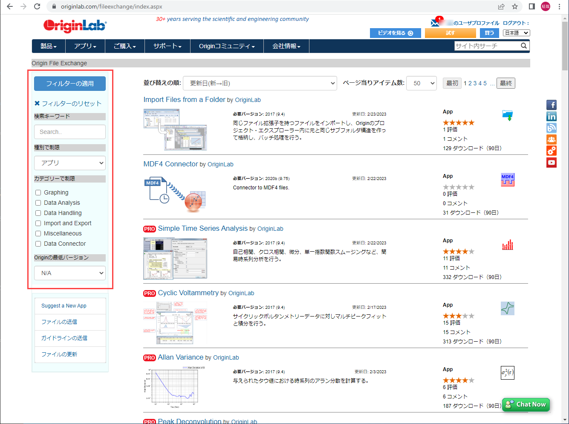Image resolution: width=569 pixels, height=424 pixels.
Task: Check the Miscellaneous category
Action: pos(38,234)
